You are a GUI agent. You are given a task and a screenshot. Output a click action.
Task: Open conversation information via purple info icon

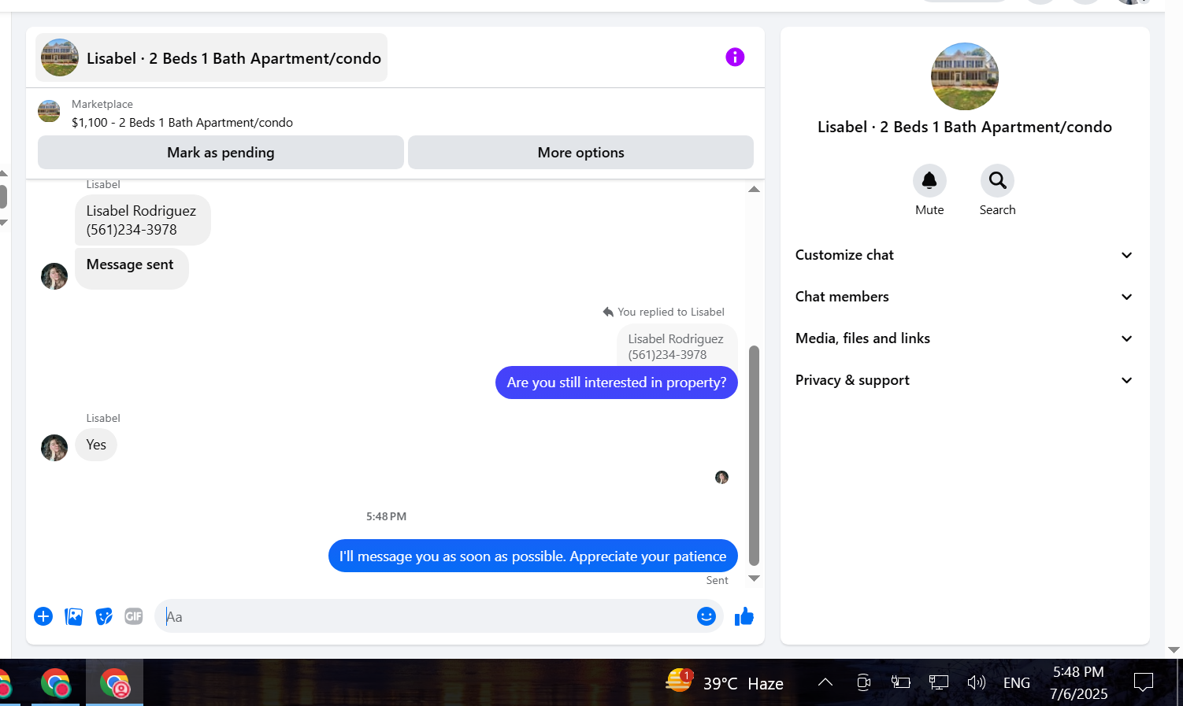tap(735, 57)
